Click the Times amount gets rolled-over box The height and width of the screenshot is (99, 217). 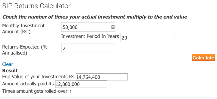(x=95, y=91)
